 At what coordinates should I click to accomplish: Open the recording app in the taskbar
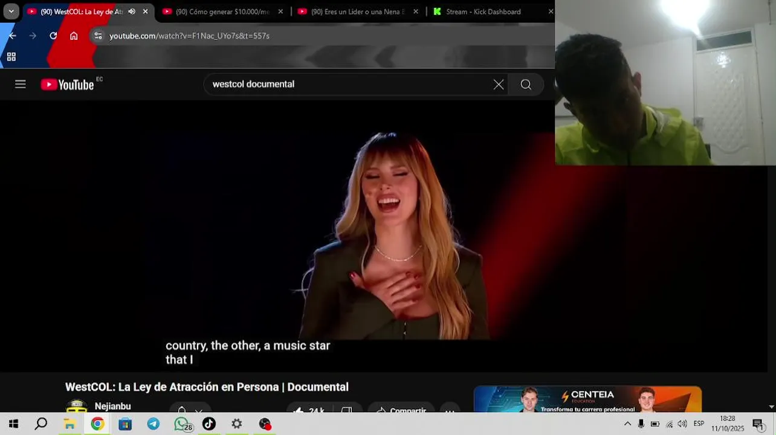click(x=265, y=424)
